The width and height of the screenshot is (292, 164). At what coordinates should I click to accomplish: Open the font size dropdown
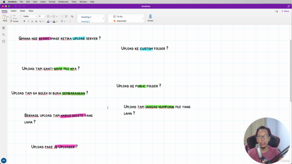tap(42, 16)
